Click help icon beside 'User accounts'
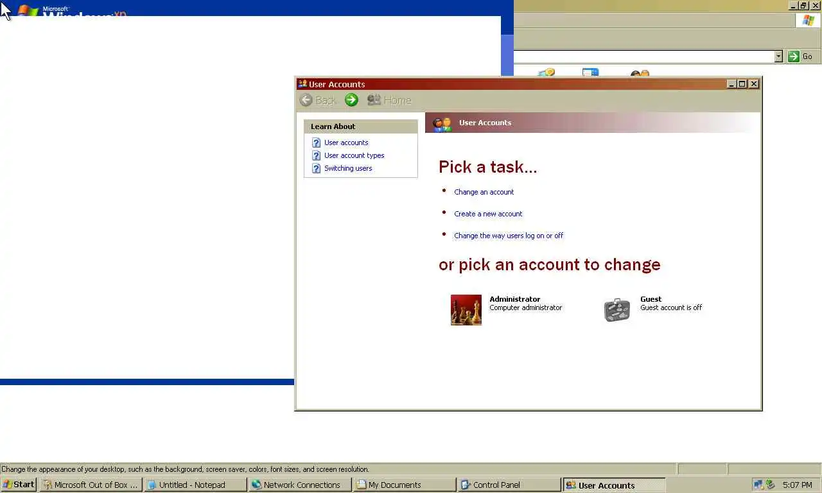822x493 pixels. point(316,143)
